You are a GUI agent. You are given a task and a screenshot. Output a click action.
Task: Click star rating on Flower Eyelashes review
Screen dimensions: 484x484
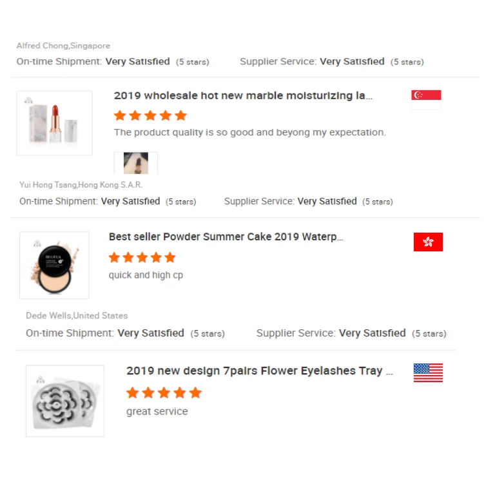coord(164,392)
